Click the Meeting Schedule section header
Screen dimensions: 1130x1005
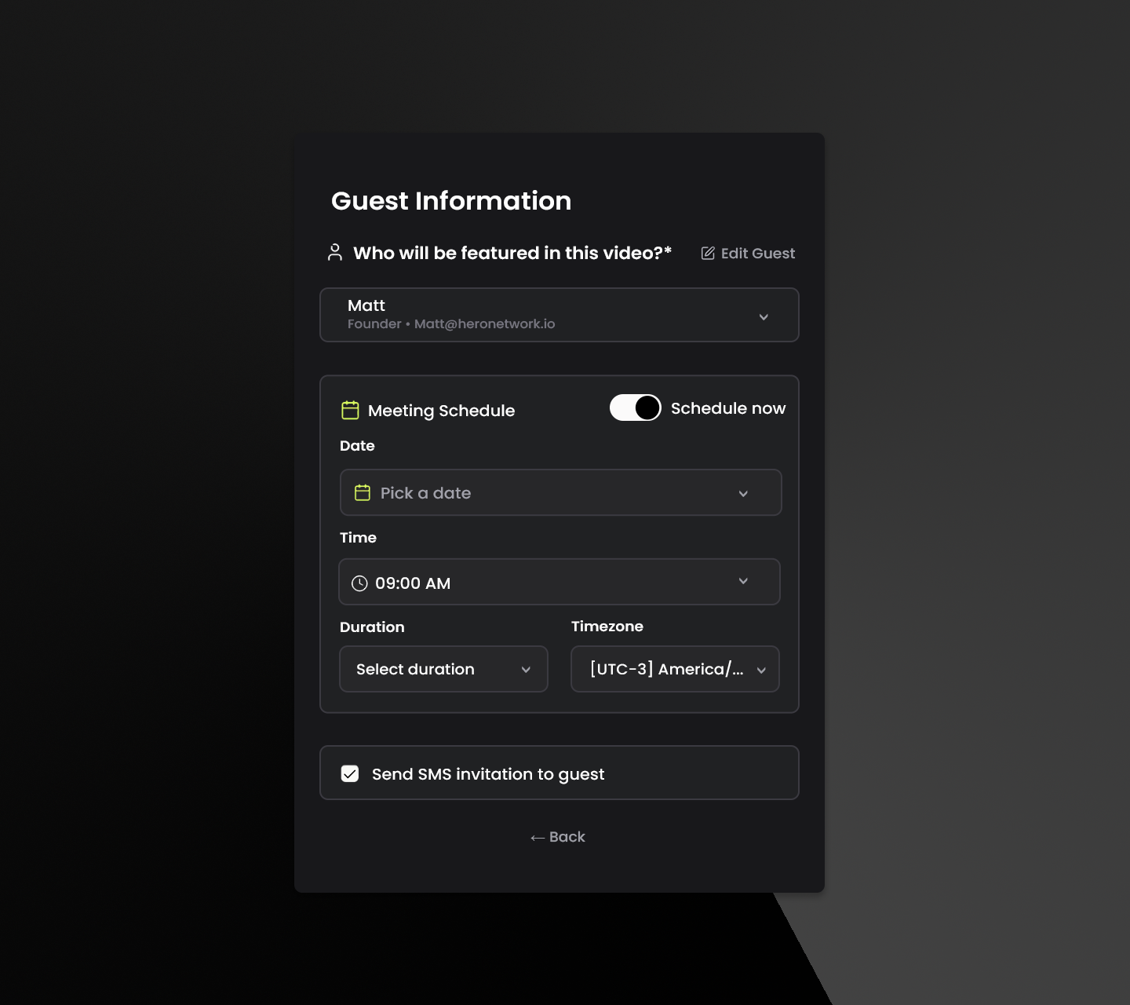(x=441, y=410)
